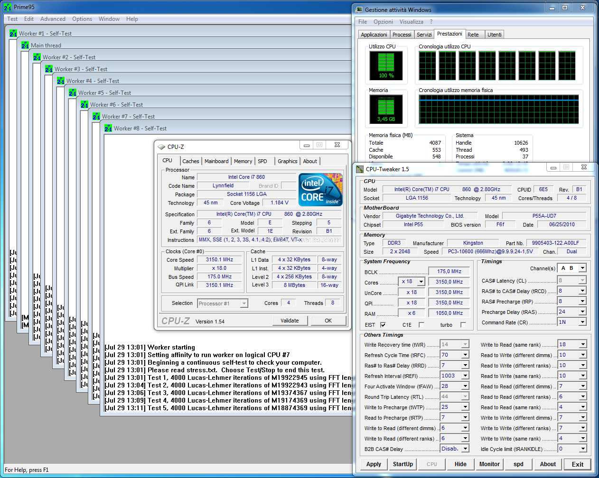Click the Apply button in CPU-Tweaker

tap(374, 464)
